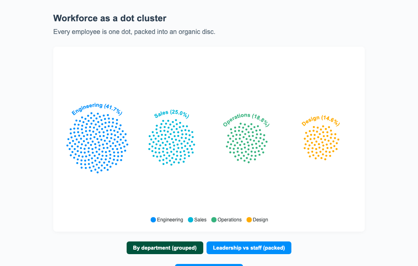The height and width of the screenshot is (266, 418).
Task: Click the orange Design dot cluster
Action: (322, 143)
